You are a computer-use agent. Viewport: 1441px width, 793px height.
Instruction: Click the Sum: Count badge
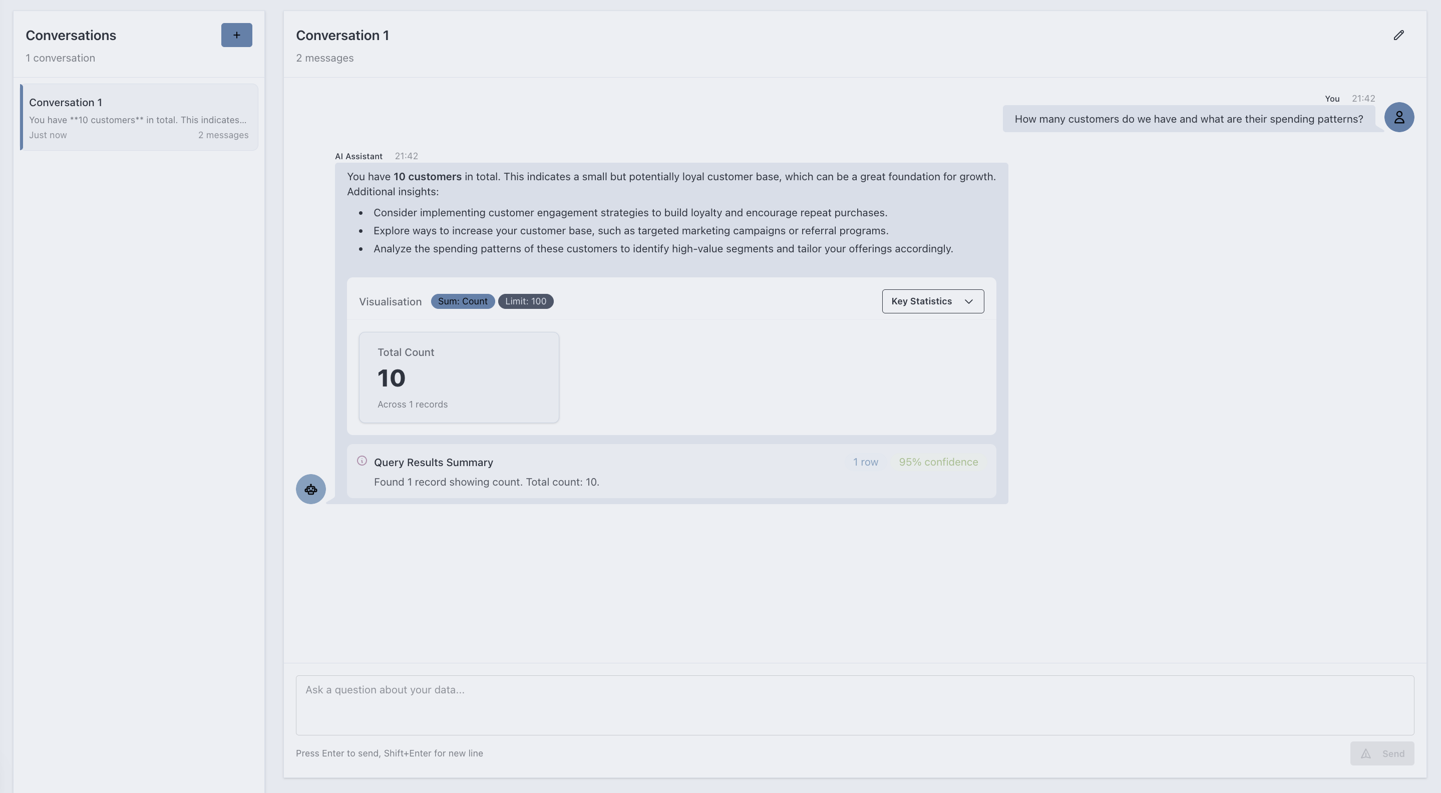pos(463,301)
